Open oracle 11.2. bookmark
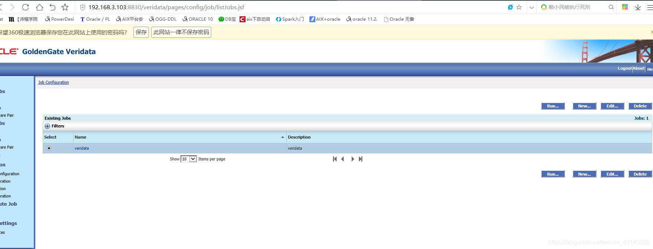Screen dimensions: 653x249 point(362,19)
